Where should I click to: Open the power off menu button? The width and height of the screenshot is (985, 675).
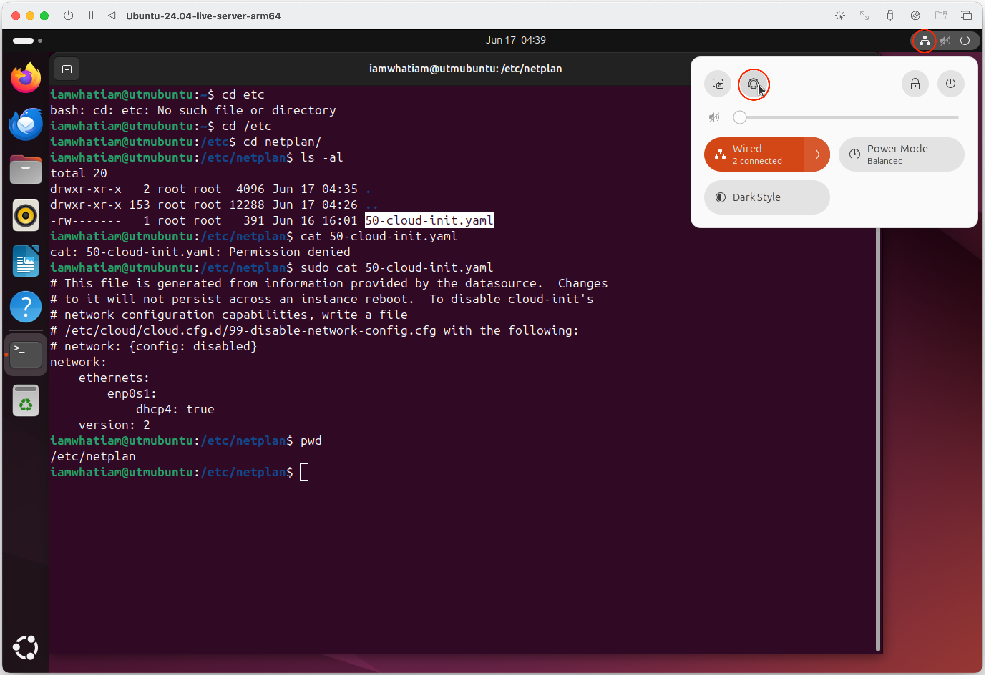[950, 84]
